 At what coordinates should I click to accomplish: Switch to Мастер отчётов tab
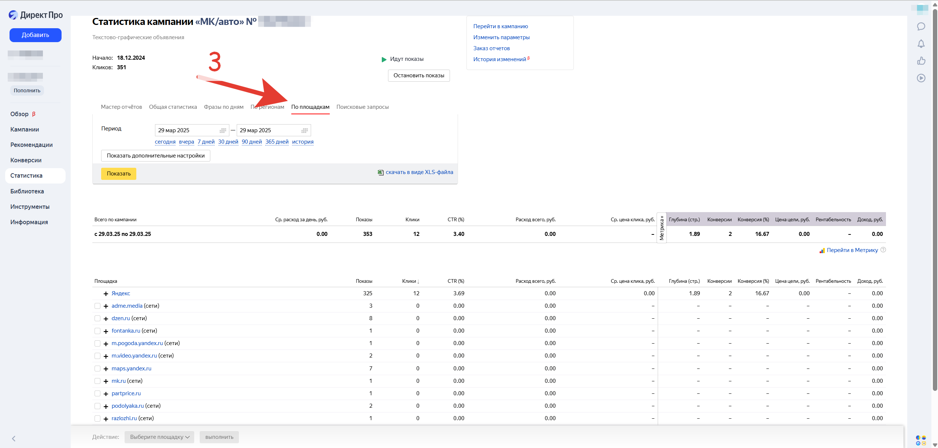tap(121, 107)
